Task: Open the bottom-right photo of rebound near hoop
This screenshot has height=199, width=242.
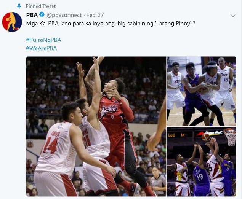Action: [202, 162]
